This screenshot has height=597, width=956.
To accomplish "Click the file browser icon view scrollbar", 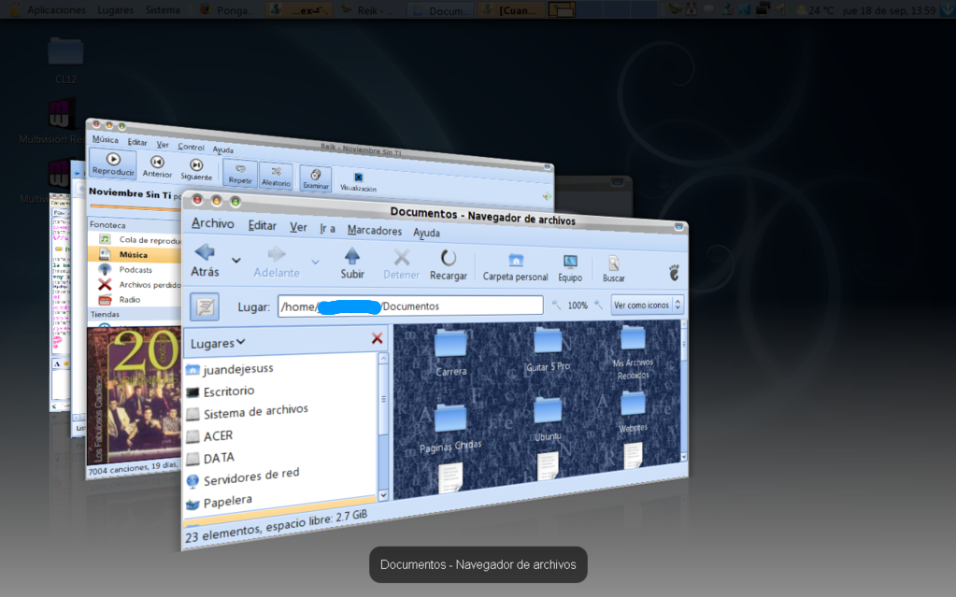I will 683,391.
